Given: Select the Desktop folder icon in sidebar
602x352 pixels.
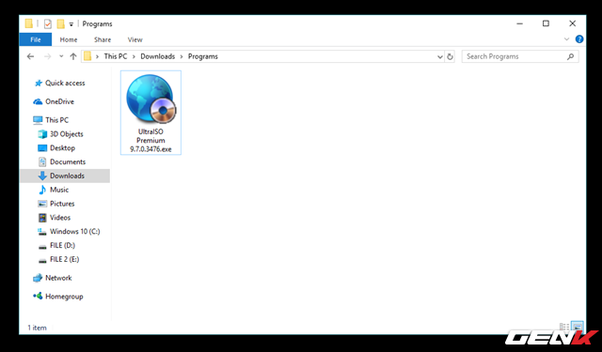Looking at the screenshot, I should (x=42, y=148).
